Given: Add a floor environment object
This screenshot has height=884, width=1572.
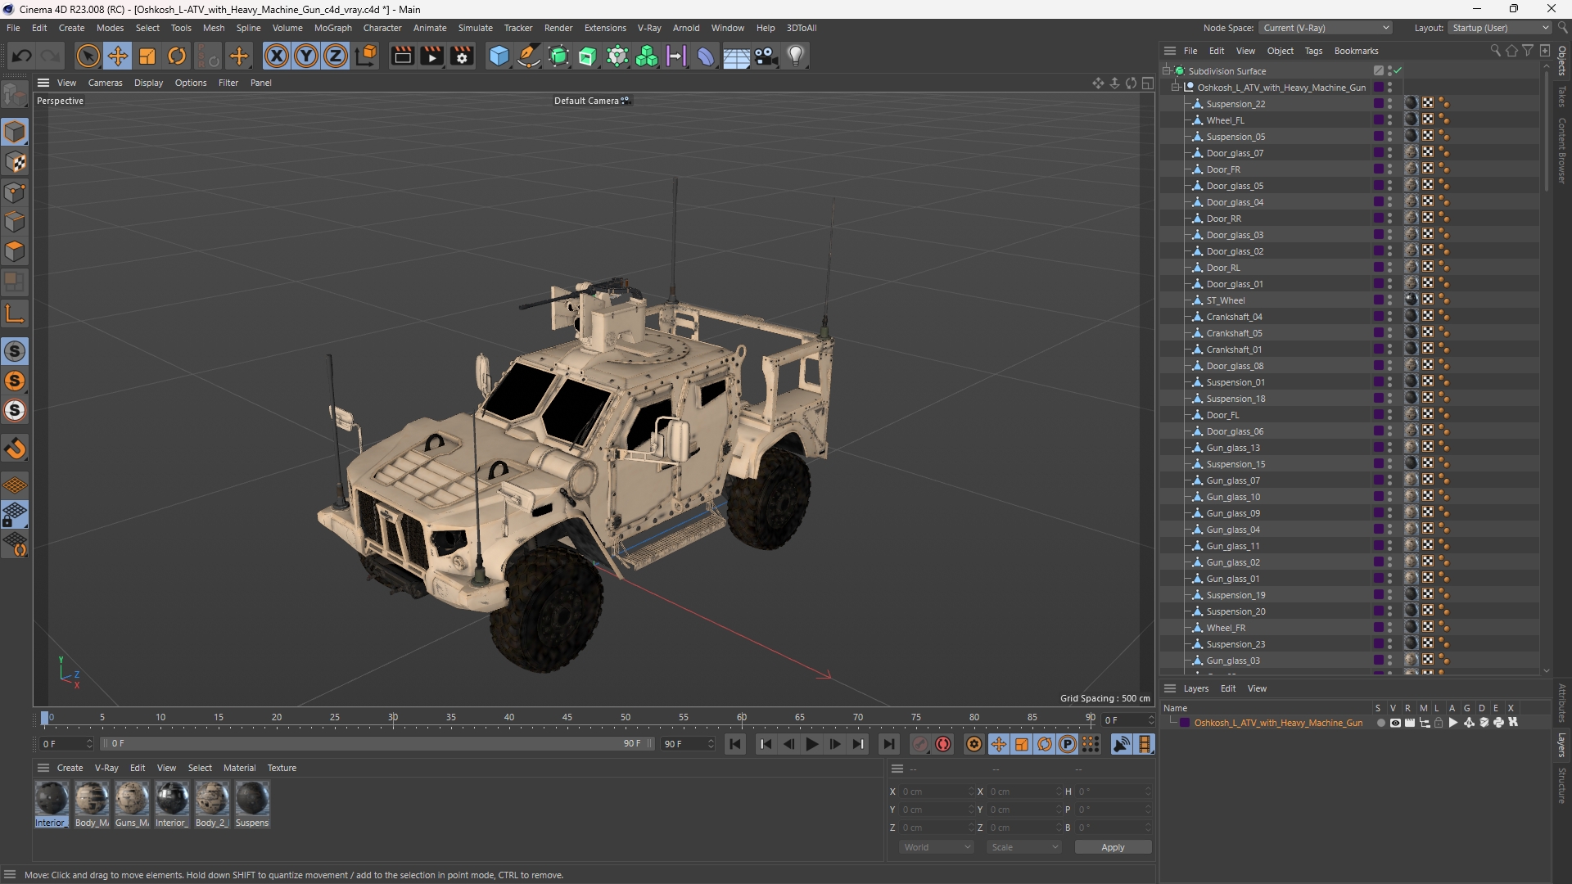Looking at the screenshot, I should 736,56.
